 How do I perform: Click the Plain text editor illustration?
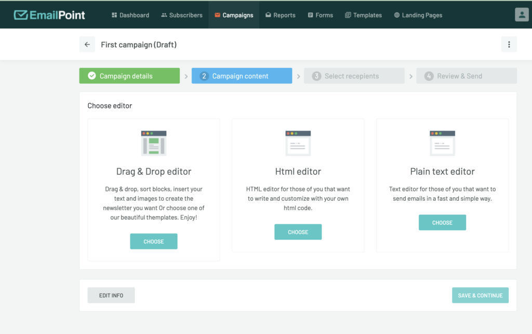point(442,143)
